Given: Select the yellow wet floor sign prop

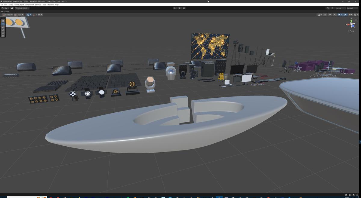Looking at the screenshot, I should click(x=221, y=76).
